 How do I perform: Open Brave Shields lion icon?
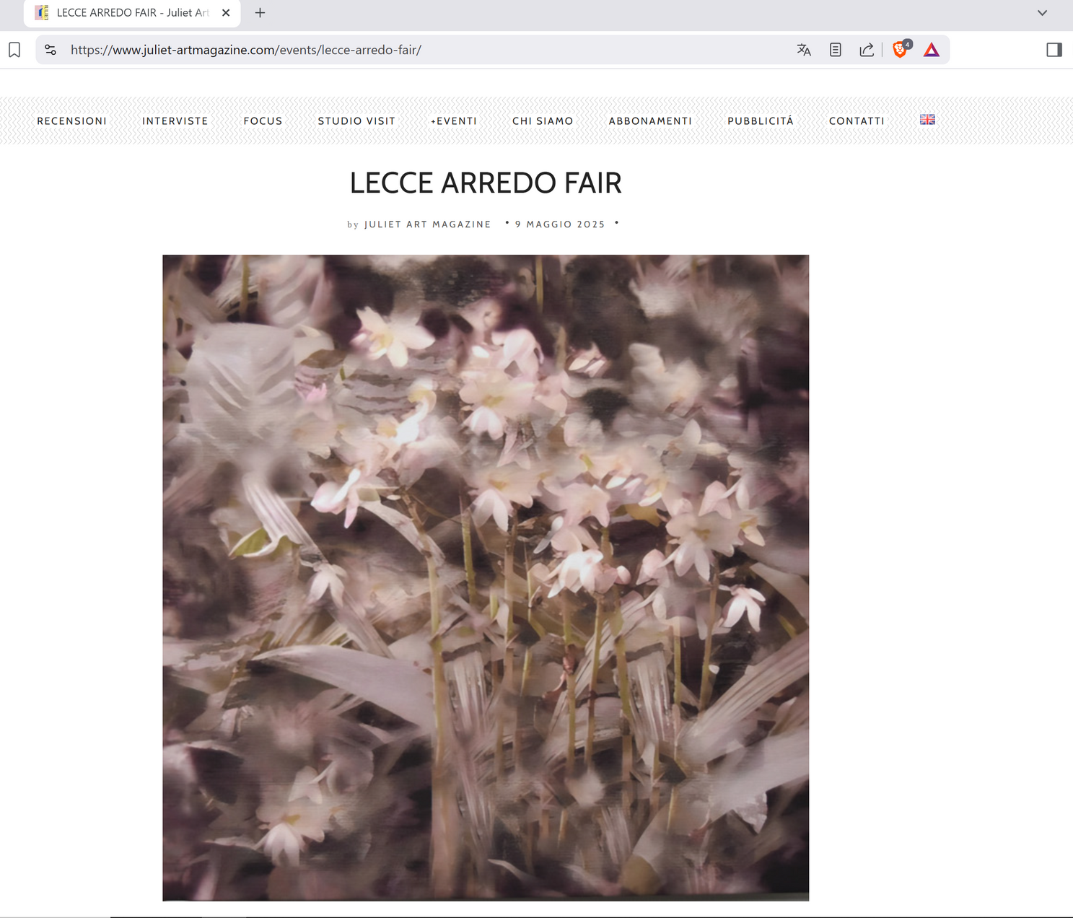(x=901, y=49)
